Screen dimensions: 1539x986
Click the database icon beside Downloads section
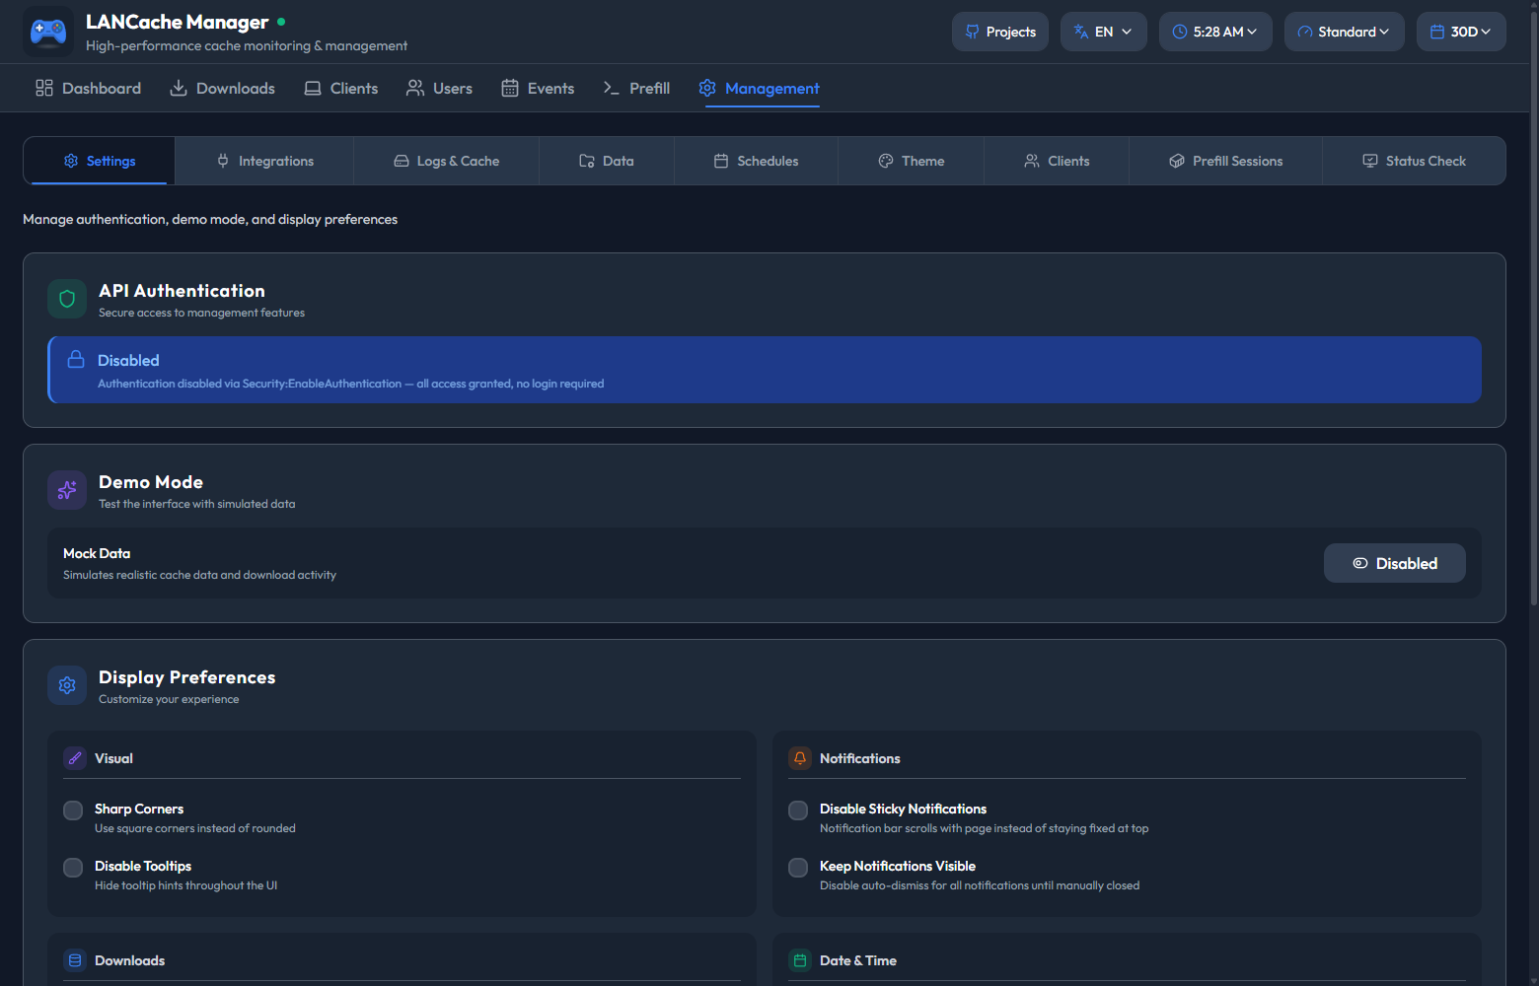pyautogui.click(x=75, y=960)
